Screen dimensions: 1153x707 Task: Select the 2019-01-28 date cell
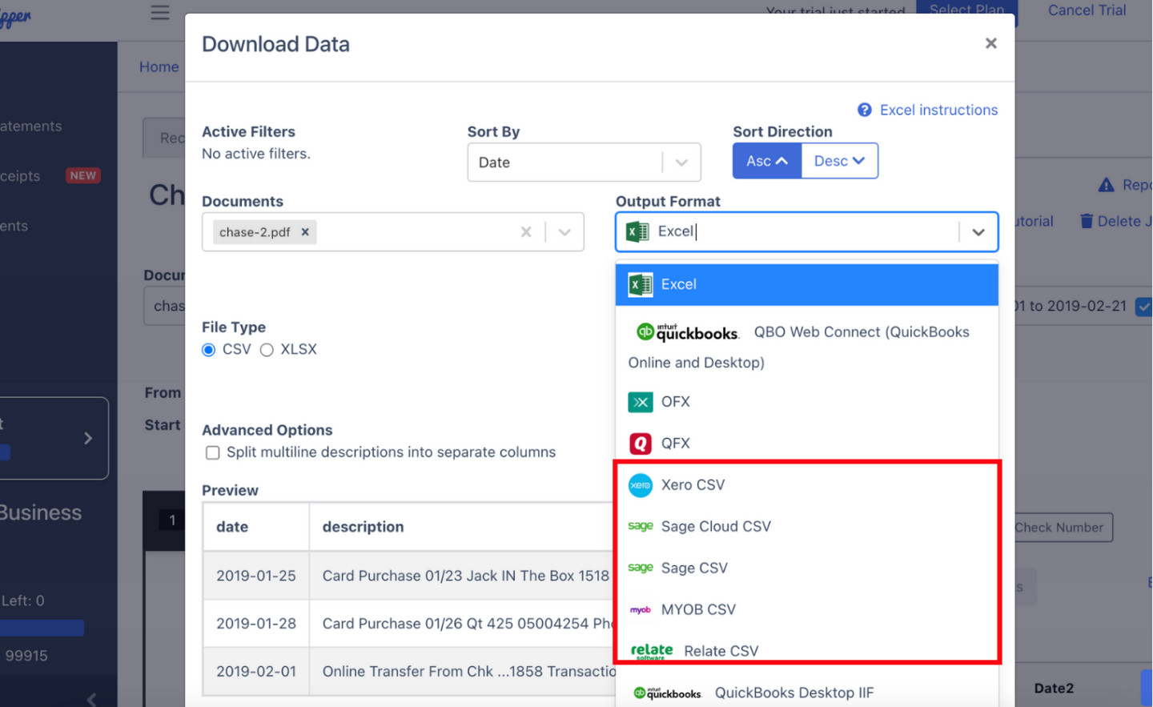256,624
